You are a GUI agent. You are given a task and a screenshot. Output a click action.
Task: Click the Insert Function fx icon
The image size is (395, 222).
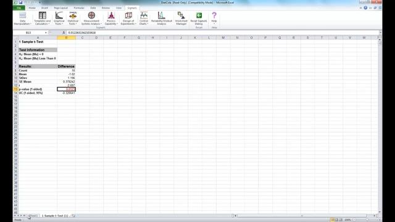point(64,33)
